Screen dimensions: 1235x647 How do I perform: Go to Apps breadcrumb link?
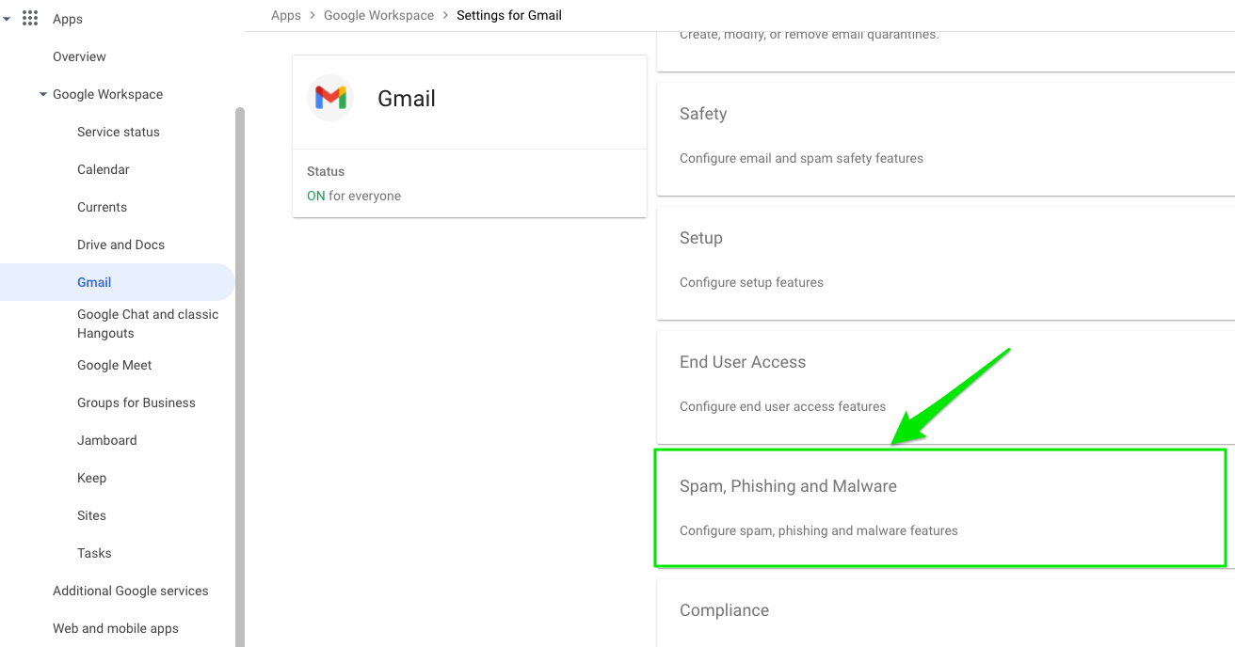(x=286, y=15)
